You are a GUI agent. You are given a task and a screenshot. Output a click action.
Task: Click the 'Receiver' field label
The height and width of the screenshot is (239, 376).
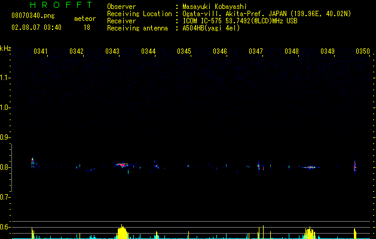(121, 21)
